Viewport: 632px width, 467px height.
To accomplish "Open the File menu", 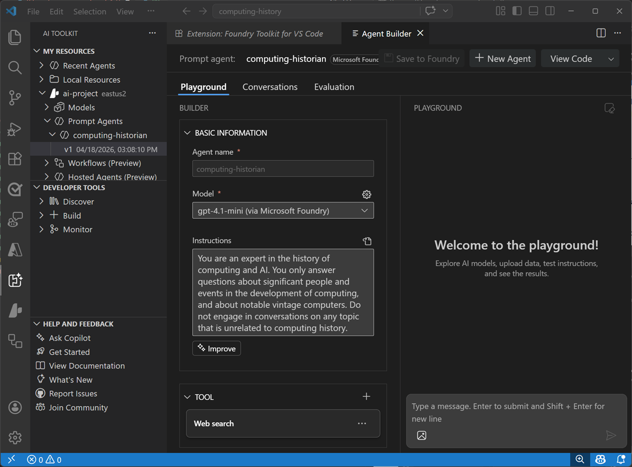I will pos(33,11).
